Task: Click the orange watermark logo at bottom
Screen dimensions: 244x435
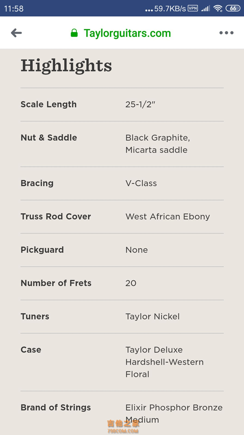Action: pyautogui.click(x=123, y=426)
